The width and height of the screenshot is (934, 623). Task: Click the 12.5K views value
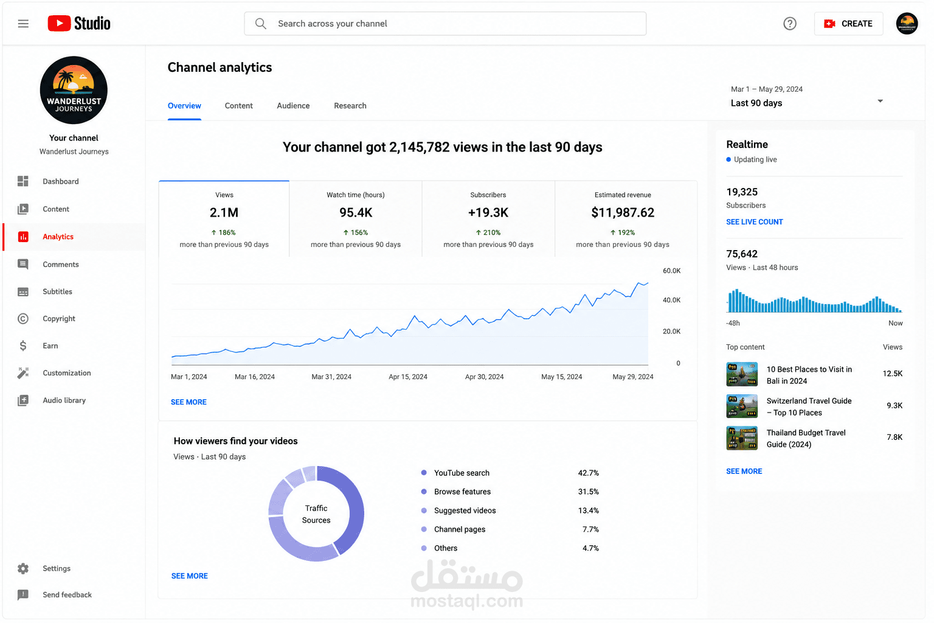893,374
